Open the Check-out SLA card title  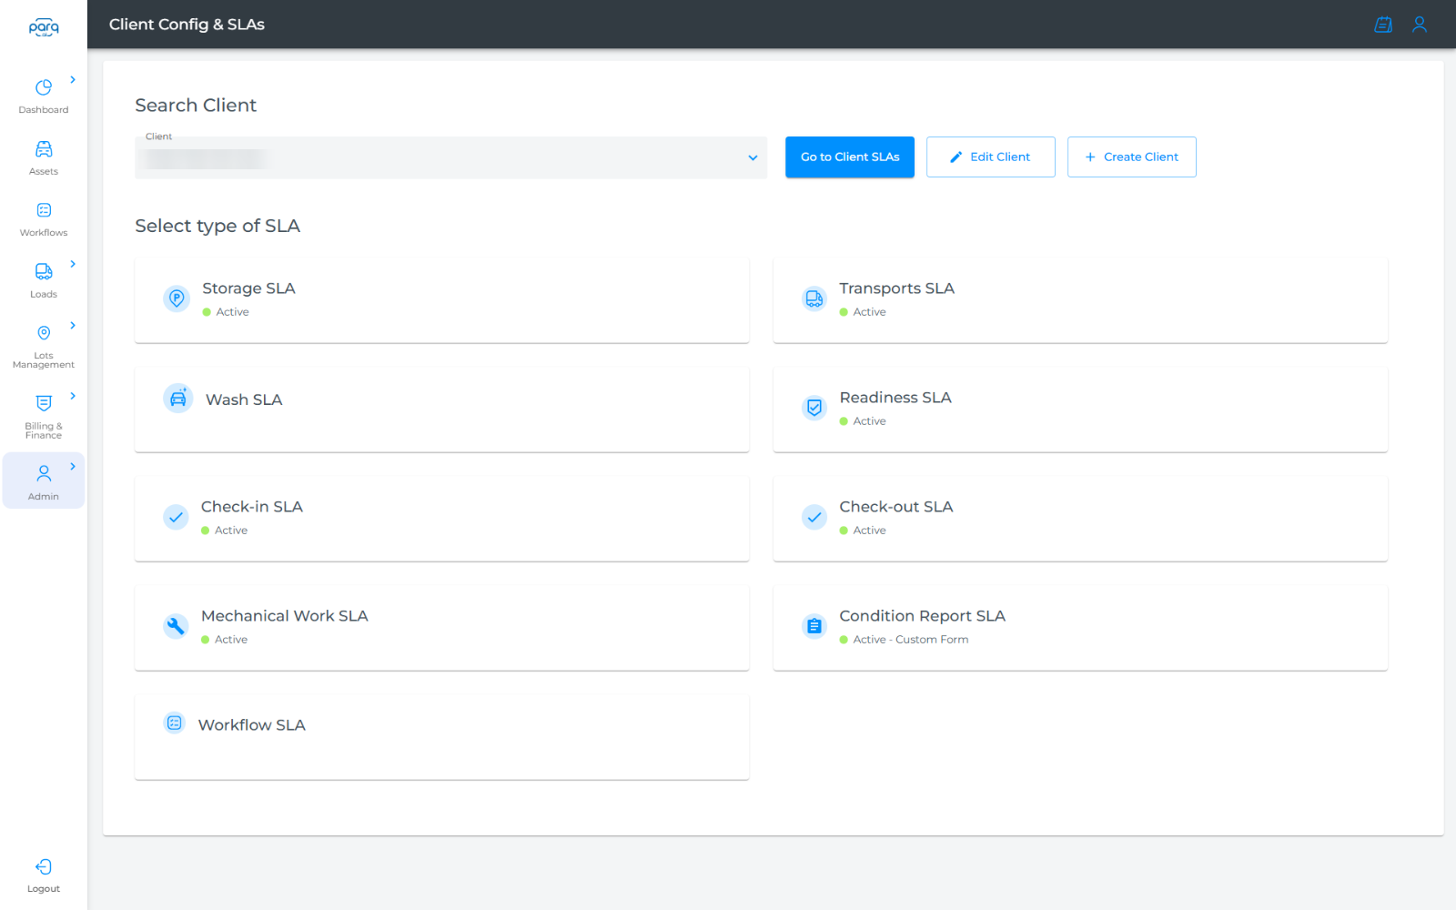click(x=896, y=507)
